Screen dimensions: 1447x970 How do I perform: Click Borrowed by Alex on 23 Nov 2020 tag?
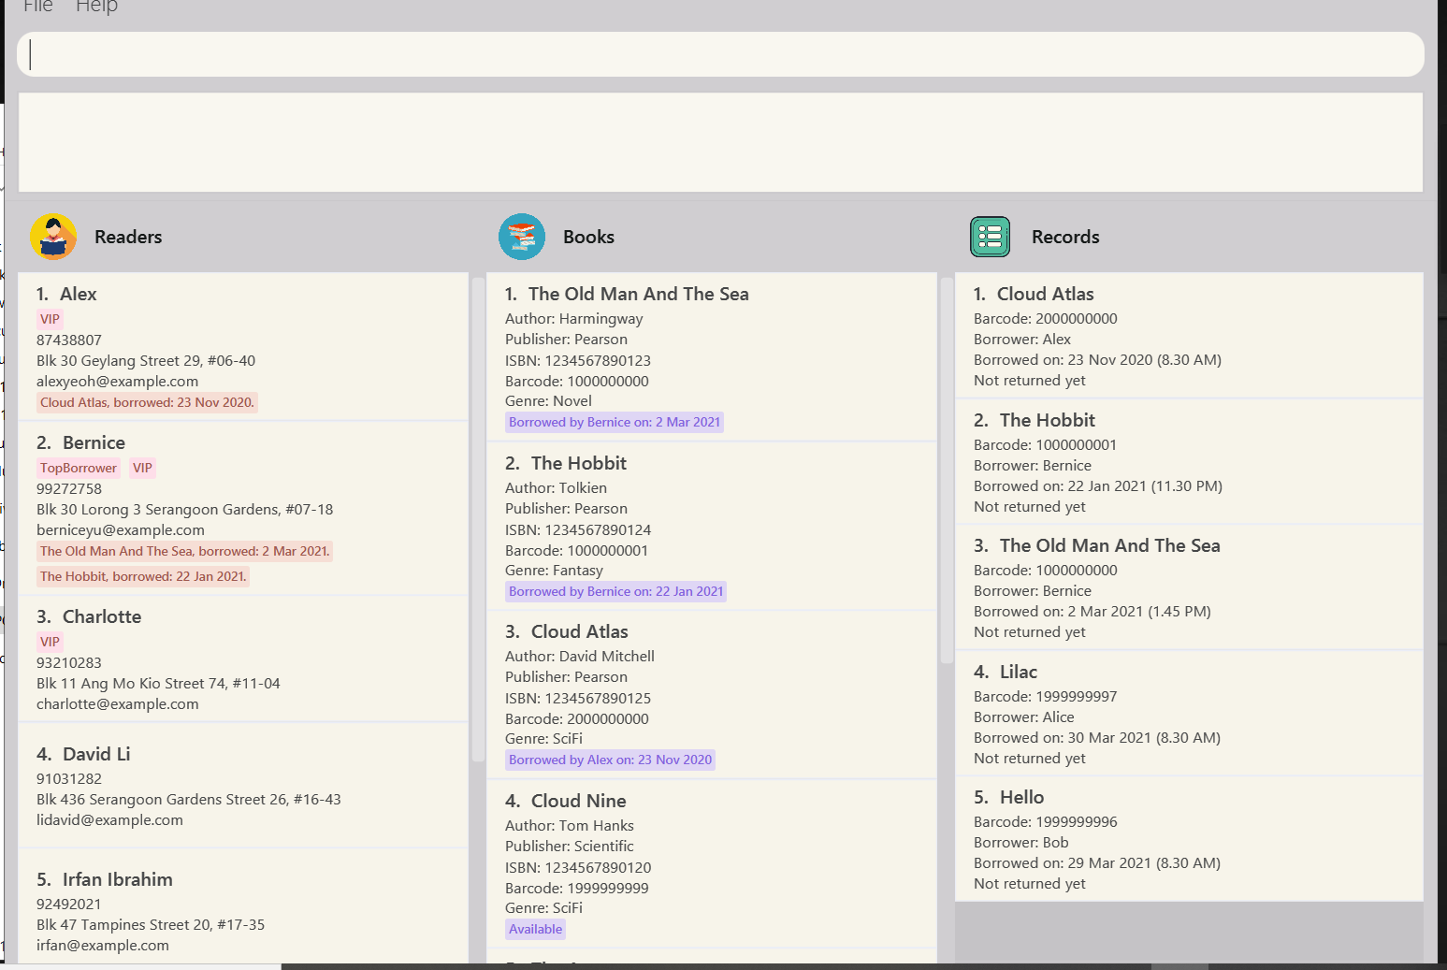(x=610, y=760)
